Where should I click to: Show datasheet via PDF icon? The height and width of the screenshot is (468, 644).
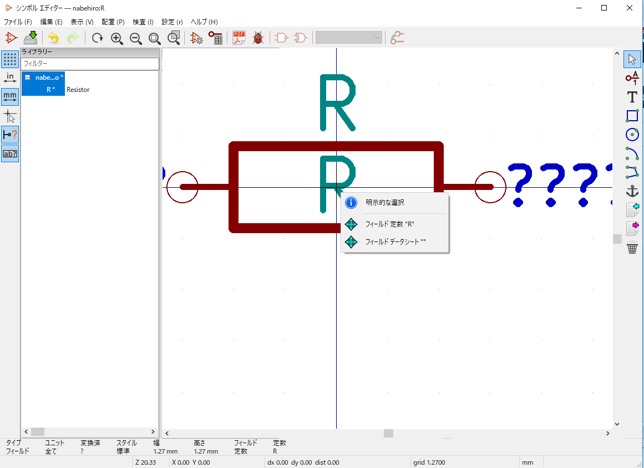click(x=239, y=38)
